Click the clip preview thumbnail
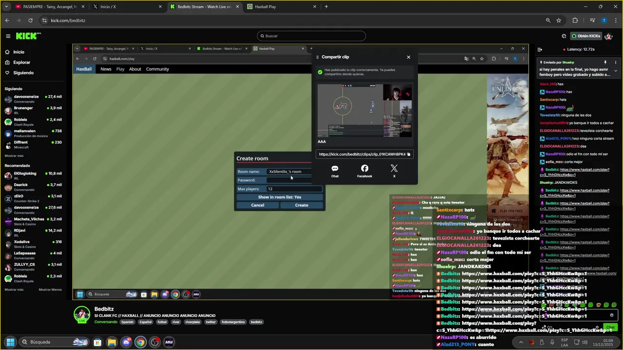 (x=365, y=110)
